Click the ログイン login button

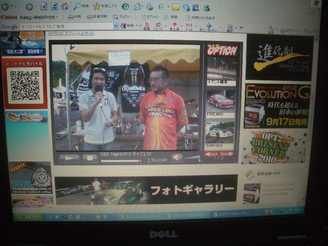[288, 30]
